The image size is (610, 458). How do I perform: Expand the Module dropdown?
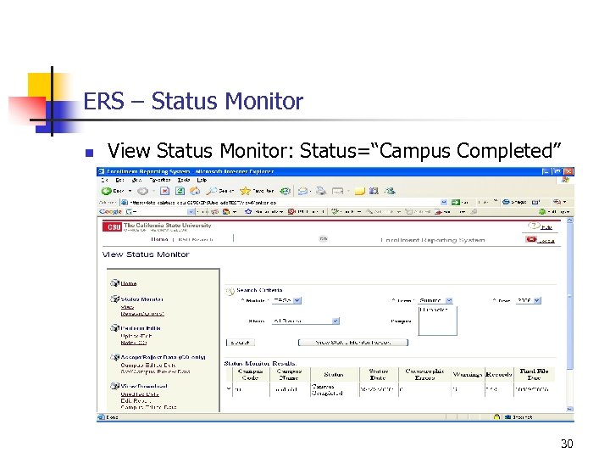point(297,300)
